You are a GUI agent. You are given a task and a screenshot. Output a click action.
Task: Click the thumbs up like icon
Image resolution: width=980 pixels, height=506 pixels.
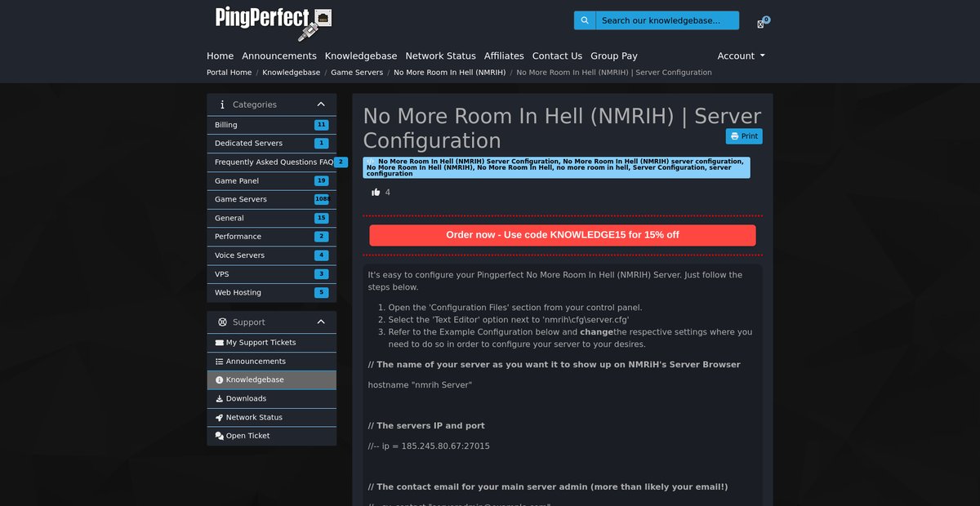(376, 193)
